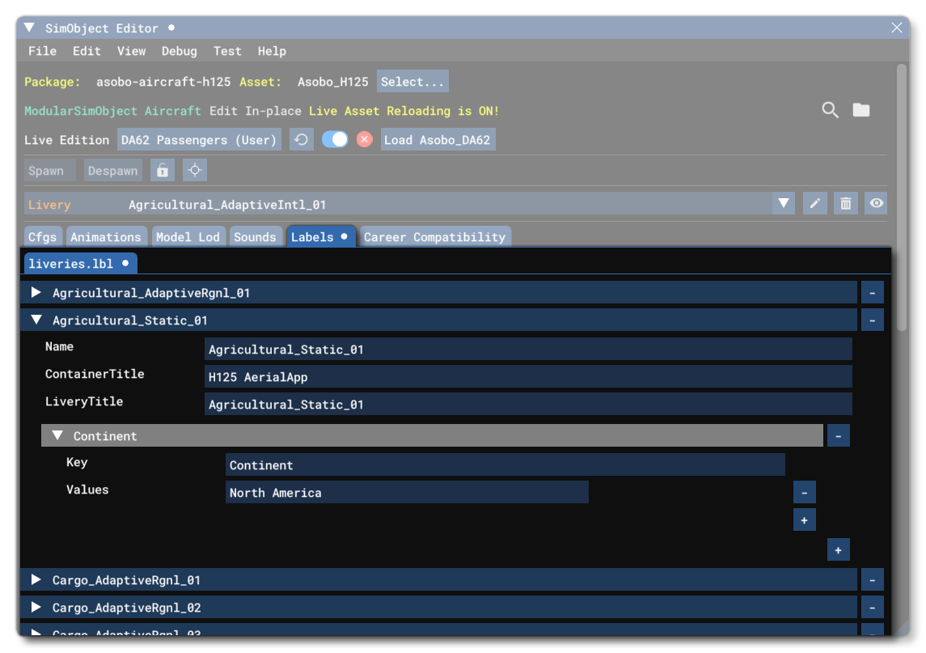Collapse the SimObject Editor window triangle
The image size is (926, 653).
click(x=29, y=28)
